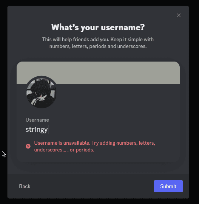Image resolution: width=199 pixels, height=204 pixels.
Task: Place cursor in the typed word "stringy"
Action: tap(37, 130)
